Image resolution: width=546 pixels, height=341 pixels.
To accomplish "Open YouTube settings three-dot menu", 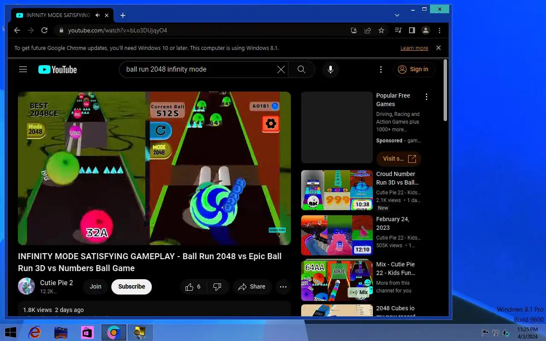I will click(x=381, y=69).
